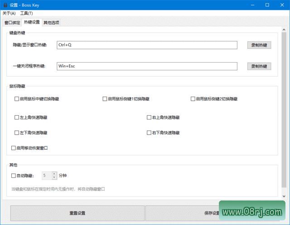Click the 重置设置 button
The height and width of the screenshot is (225, 290).
[77, 213]
